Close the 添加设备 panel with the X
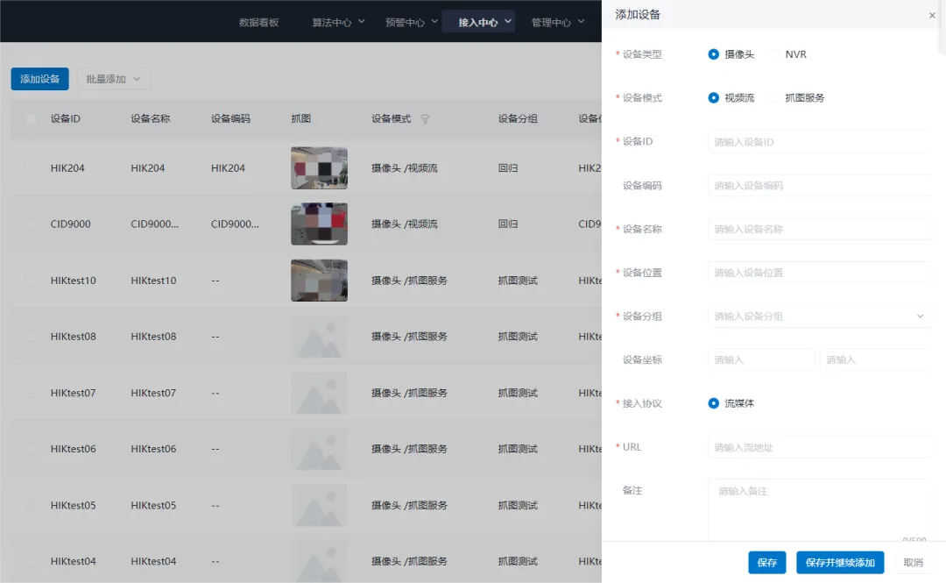The image size is (946, 583). pyautogui.click(x=932, y=15)
